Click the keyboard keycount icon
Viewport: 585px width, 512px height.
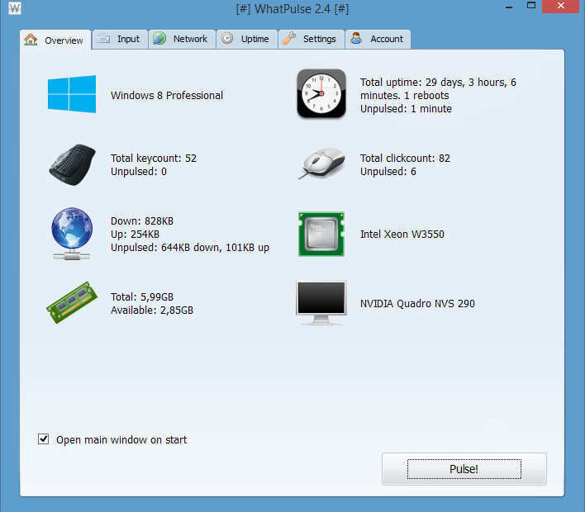click(72, 164)
